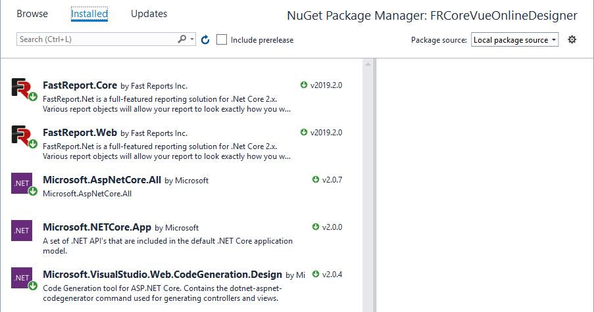The height and width of the screenshot is (312, 594).
Task: Select the Microsoft.NETCore.App package title
Action: pos(97,227)
